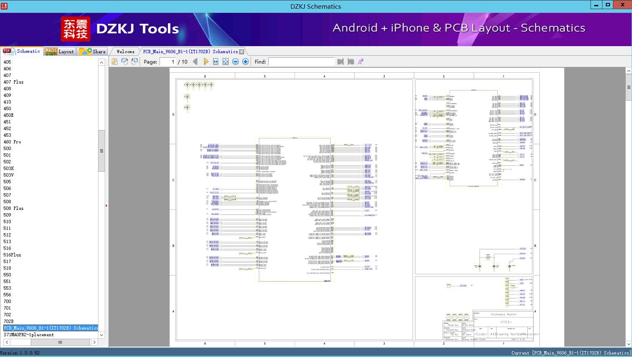This screenshot has height=357, width=632.
Task: Click the DZKJ red logo in banner
Action: tap(75, 29)
